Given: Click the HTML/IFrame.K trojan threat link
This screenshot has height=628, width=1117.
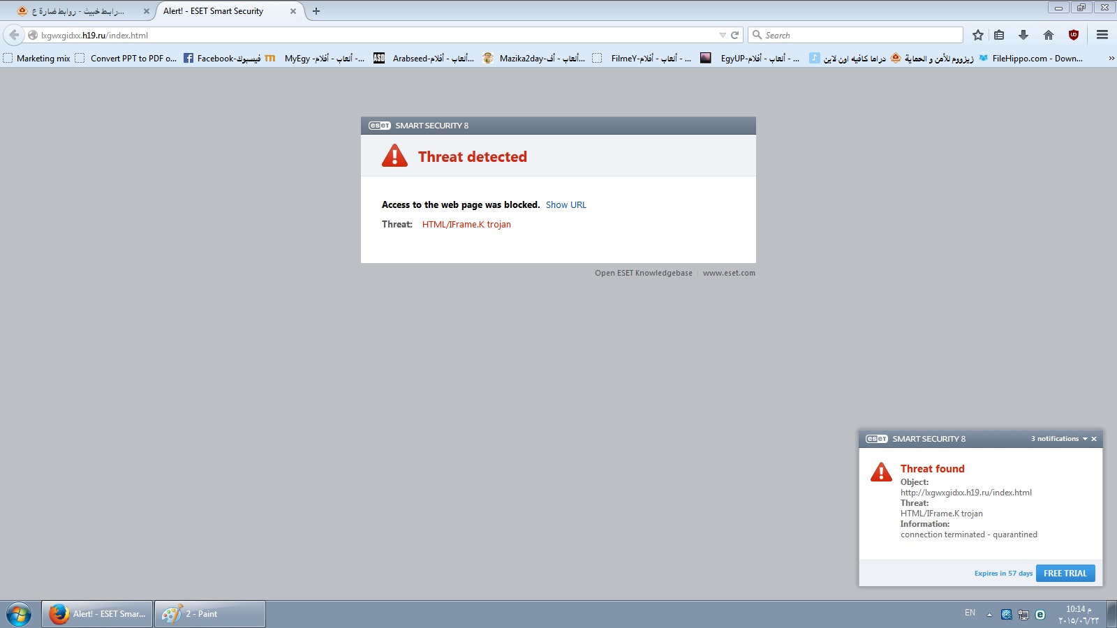Looking at the screenshot, I should [x=466, y=224].
